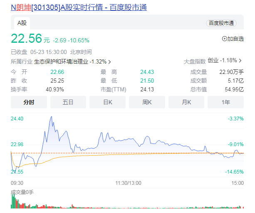This screenshot has height=213, width=255.
Task: Click the orange dashed previous-close line
Action: [x=125, y=153]
